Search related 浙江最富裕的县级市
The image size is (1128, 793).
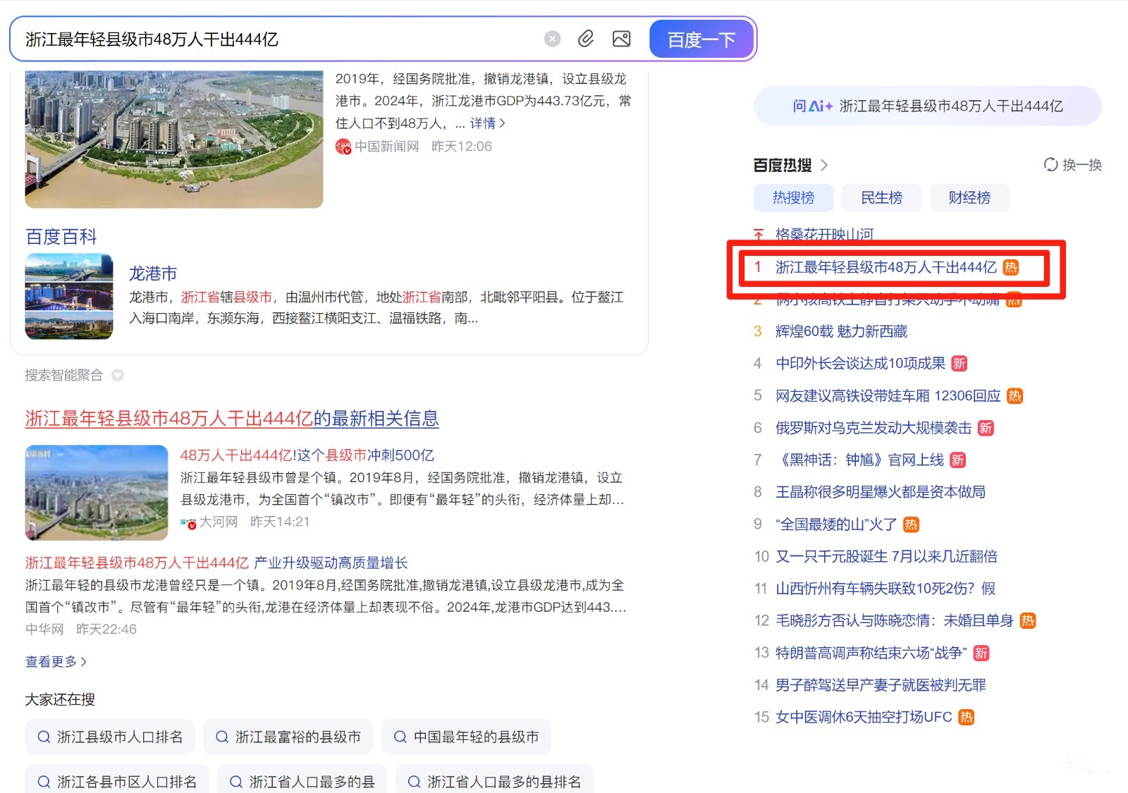(x=288, y=737)
